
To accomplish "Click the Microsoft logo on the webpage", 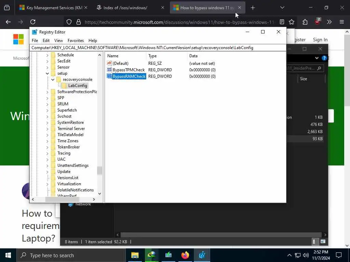I will (x=18, y=39).
